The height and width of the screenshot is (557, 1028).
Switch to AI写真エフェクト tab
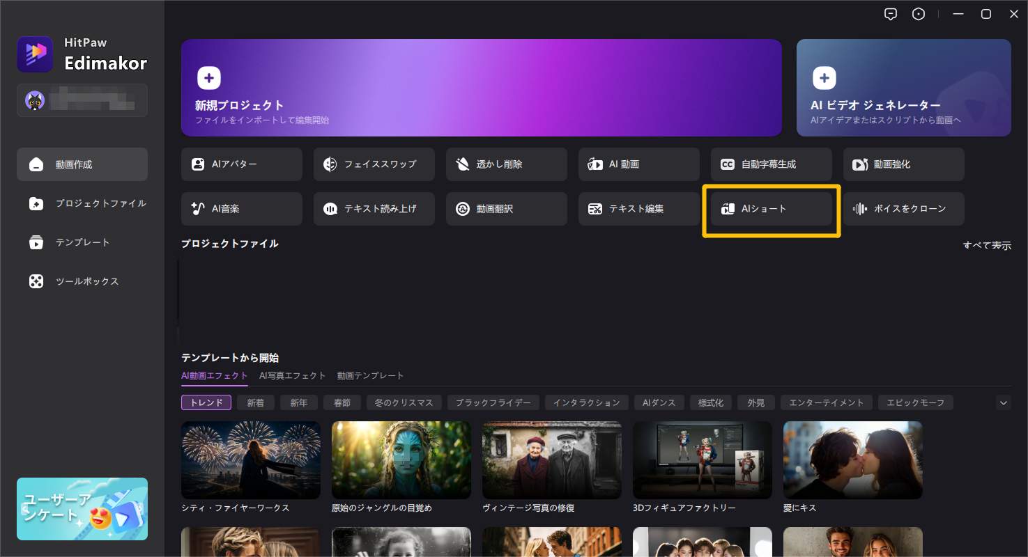click(x=292, y=375)
